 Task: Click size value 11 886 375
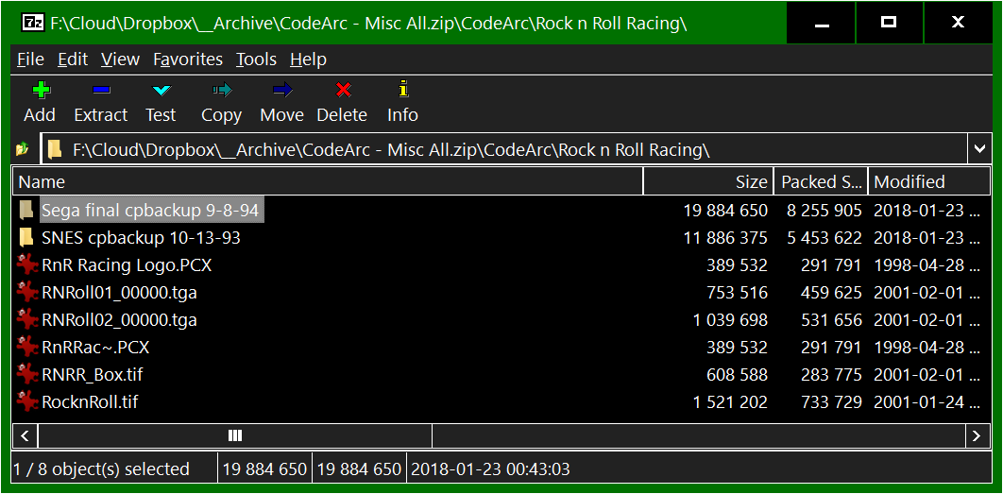click(x=726, y=238)
